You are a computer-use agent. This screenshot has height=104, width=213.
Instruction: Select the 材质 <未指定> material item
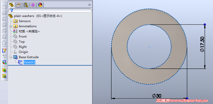(x=27, y=31)
